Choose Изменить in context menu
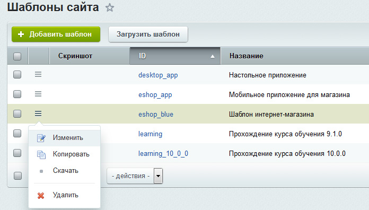This screenshot has width=369, height=210. coord(65,138)
